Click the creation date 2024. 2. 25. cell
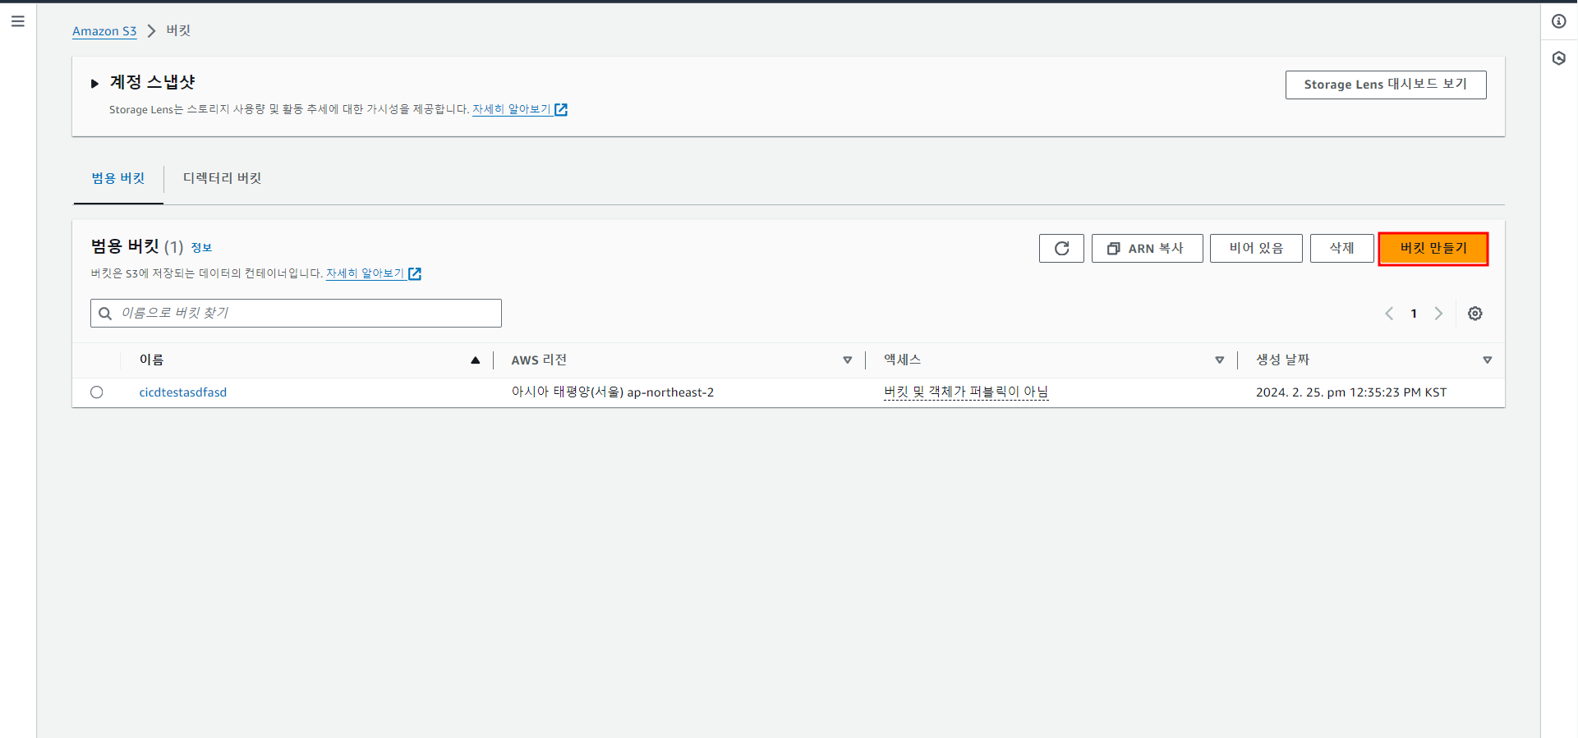The height and width of the screenshot is (738, 1578). coord(1351,392)
